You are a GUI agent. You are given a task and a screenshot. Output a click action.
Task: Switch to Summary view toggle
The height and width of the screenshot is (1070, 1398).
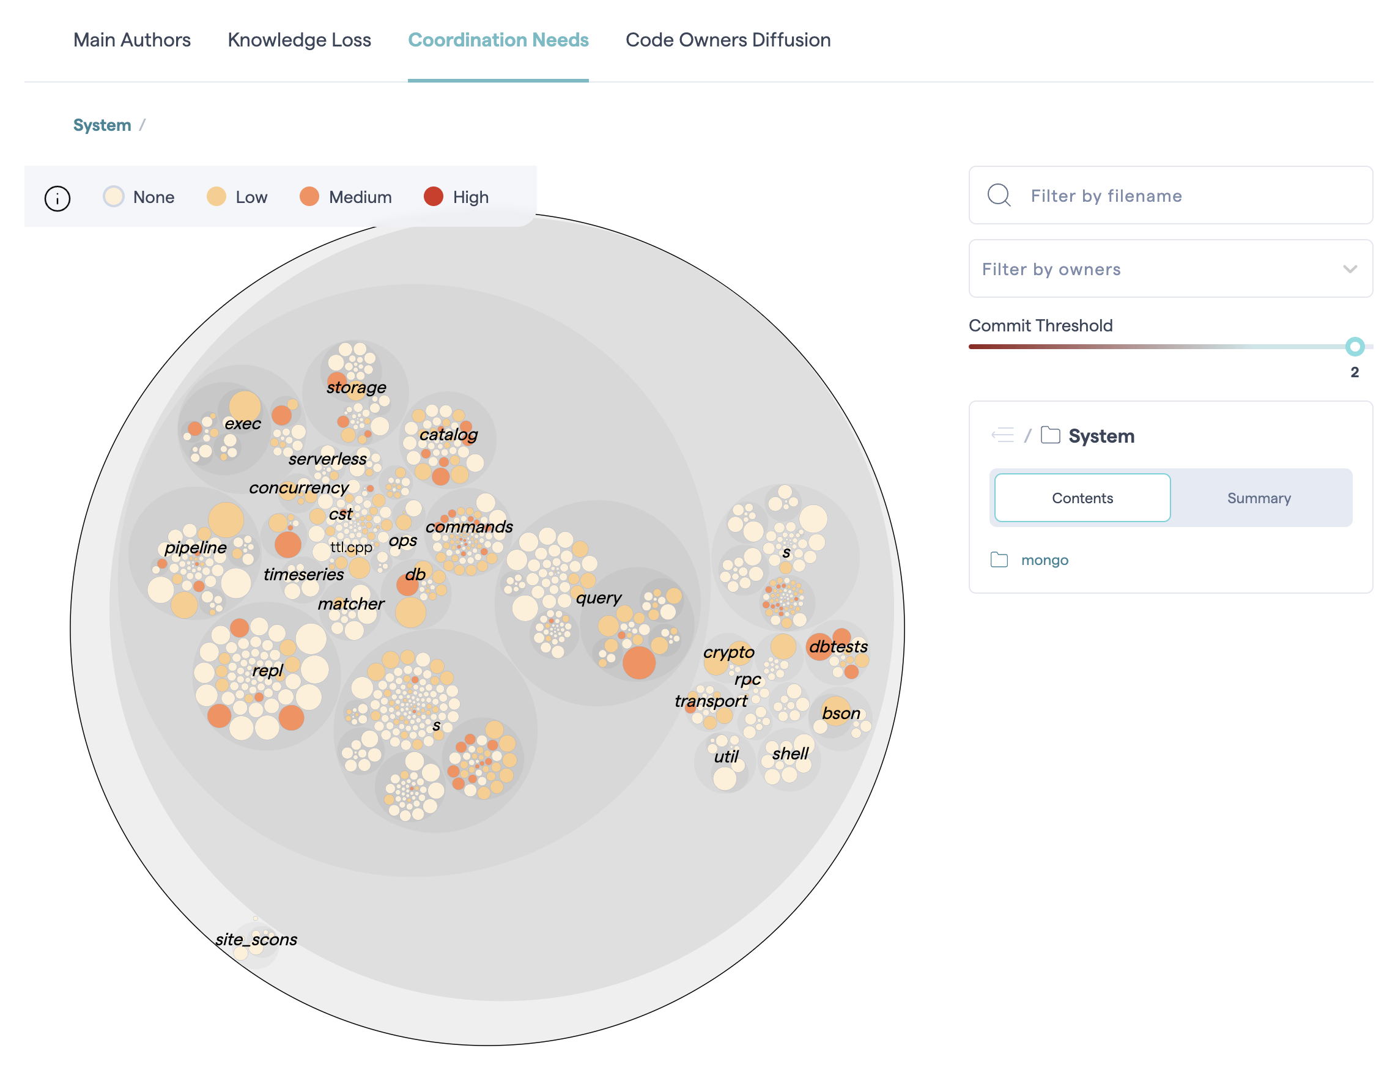(1259, 498)
